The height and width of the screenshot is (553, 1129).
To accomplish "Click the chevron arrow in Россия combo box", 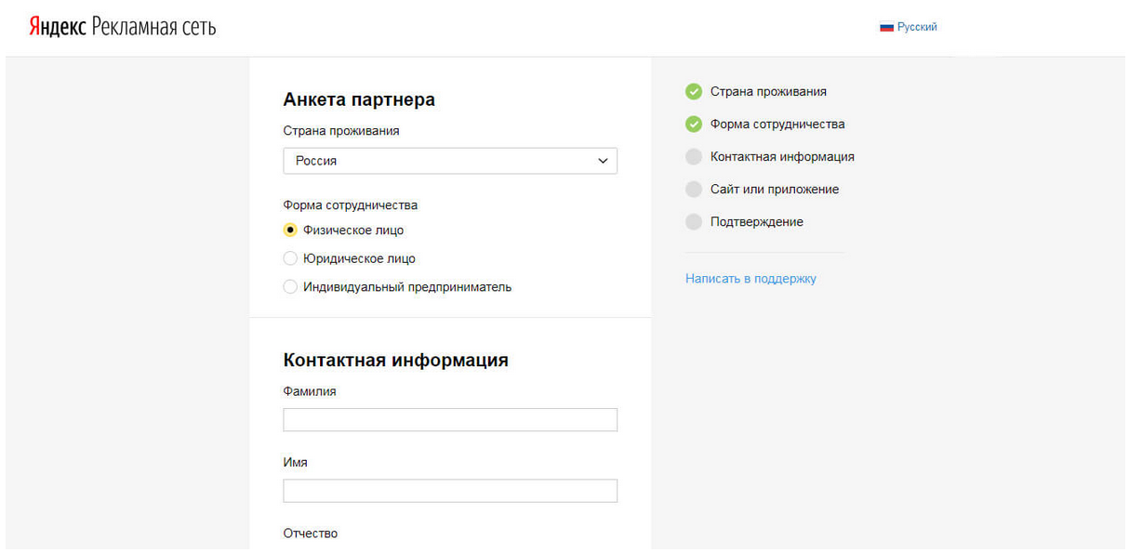I will point(603,161).
